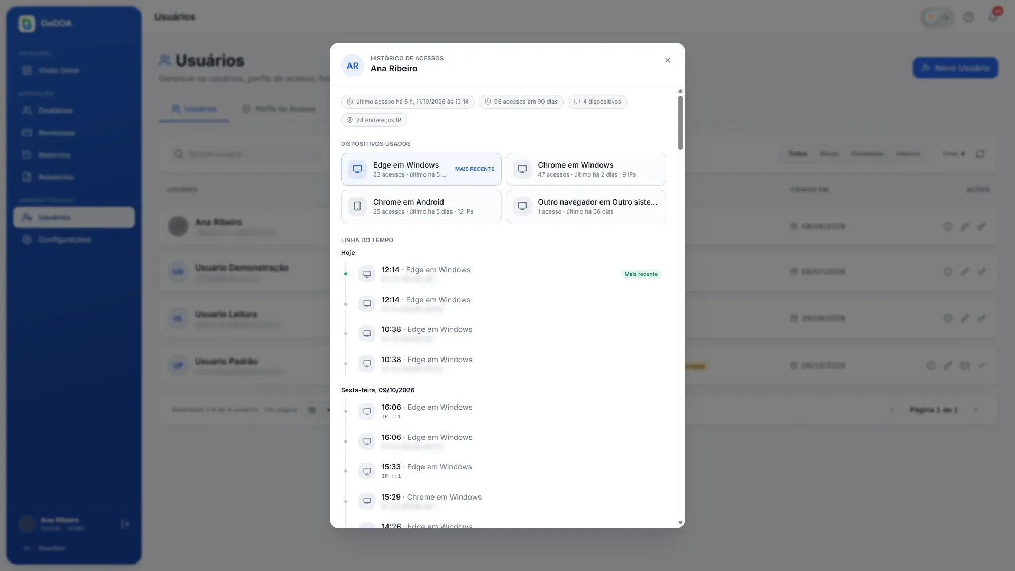Select the Edge em Windows device card
The width and height of the screenshot is (1015, 571).
421,169
